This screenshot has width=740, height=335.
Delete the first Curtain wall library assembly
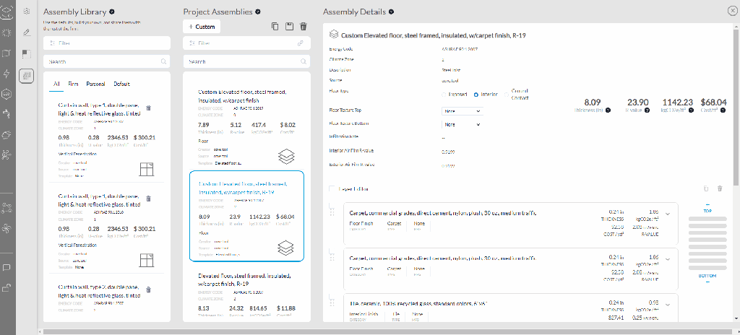149,108
